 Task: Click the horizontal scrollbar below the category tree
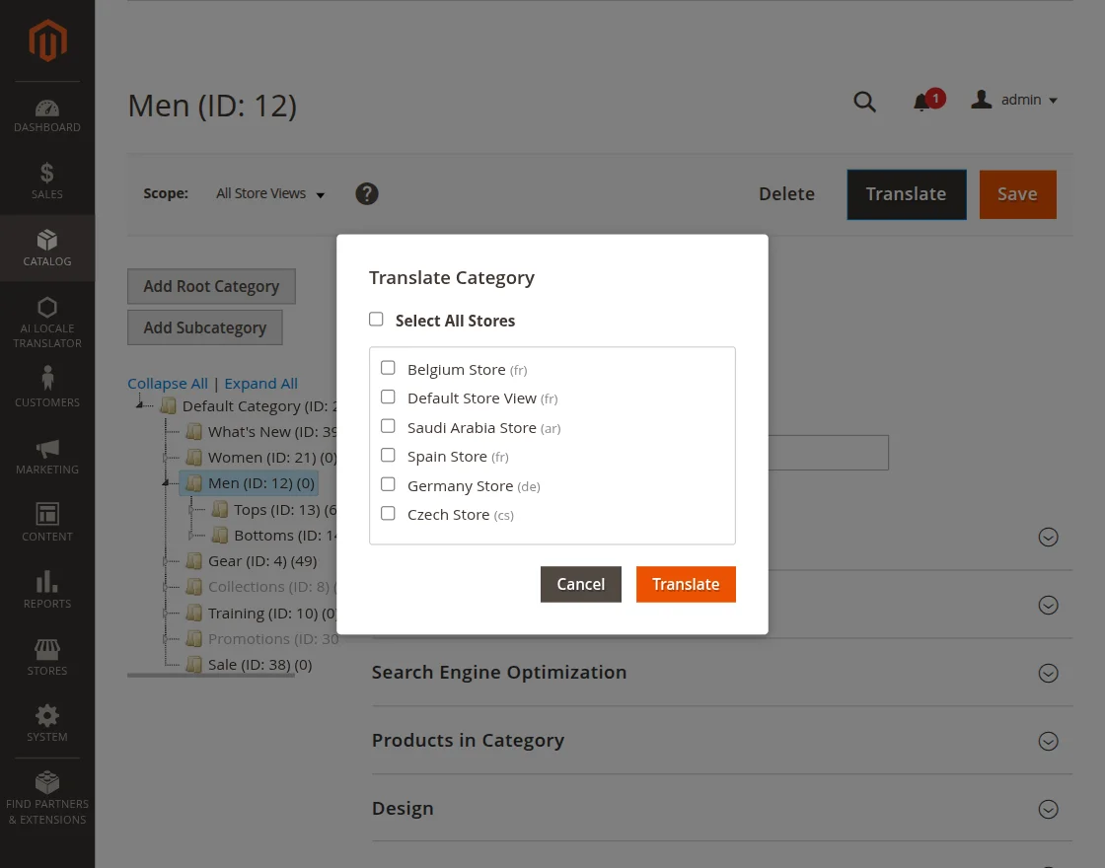click(x=210, y=675)
